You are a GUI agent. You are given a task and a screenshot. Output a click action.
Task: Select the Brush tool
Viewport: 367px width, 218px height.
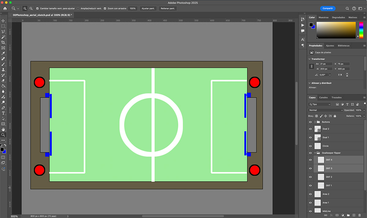pyautogui.click(x=3, y=64)
